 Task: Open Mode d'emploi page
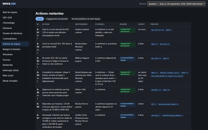click(15, 81)
